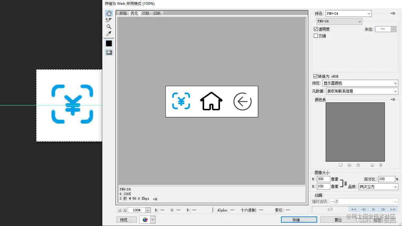402x226 pixels.
Task: Click the 百分比 input field
Action: pyautogui.click(x=387, y=179)
